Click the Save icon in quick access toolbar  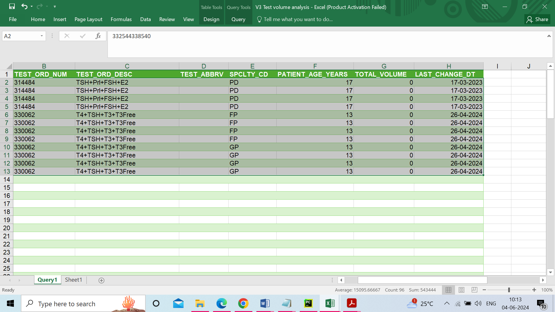(12, 6)
